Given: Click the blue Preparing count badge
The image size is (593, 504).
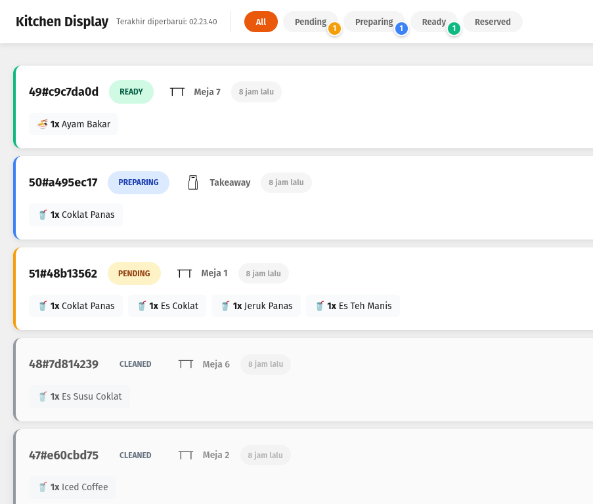Looking at the screenshot, I should point(401,28).
